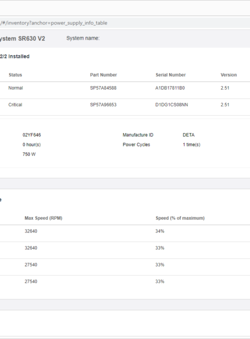Click the System name label
The width and height of the screenshot is (250, 339).
pyautogui.click(x=83, y=38)
